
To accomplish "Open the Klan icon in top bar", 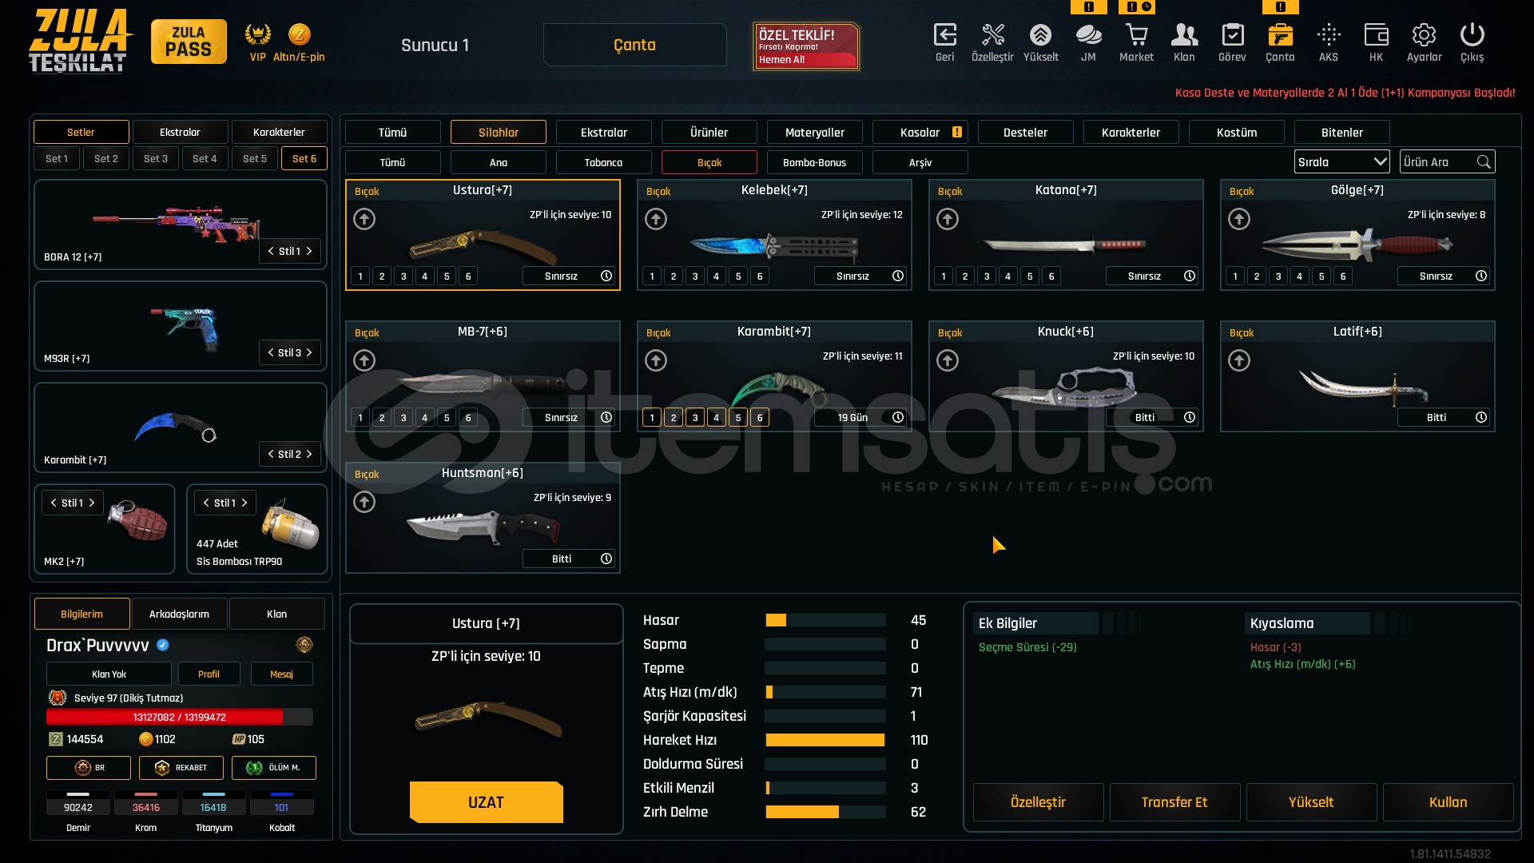I will click(x=1184, y=36).
